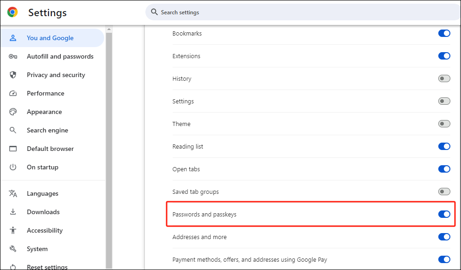Click the Privacy and security shield icon

pyautogui.click(x=13, y=75)
